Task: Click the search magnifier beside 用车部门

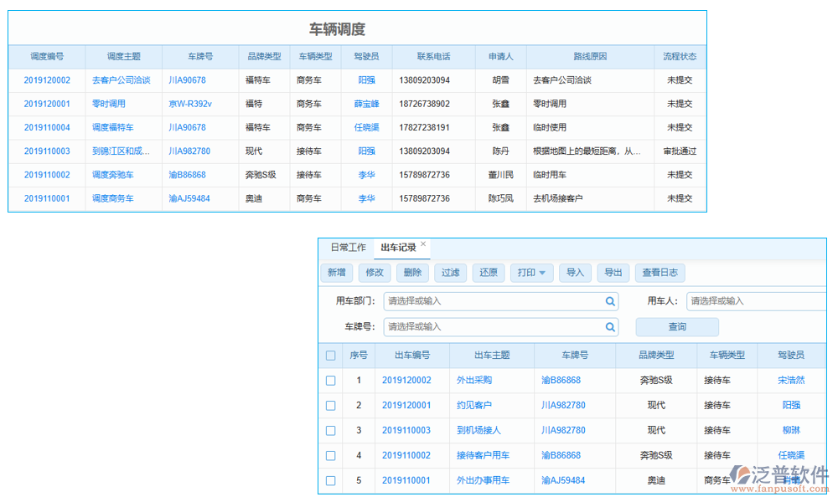Action: 610,301
